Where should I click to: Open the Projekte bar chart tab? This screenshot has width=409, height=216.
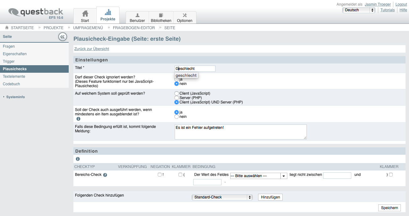(108, 15)
